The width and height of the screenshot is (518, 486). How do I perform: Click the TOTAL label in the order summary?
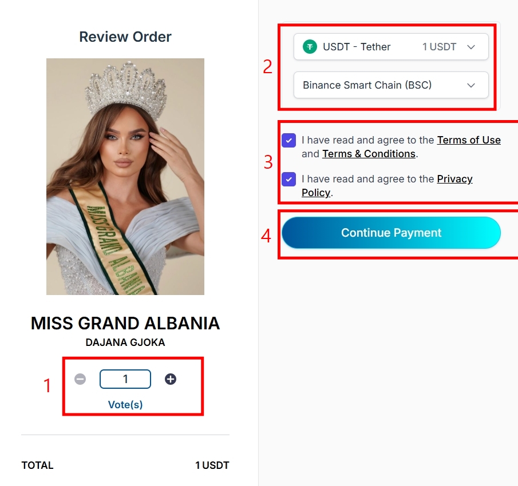click(x=37, y=465)
